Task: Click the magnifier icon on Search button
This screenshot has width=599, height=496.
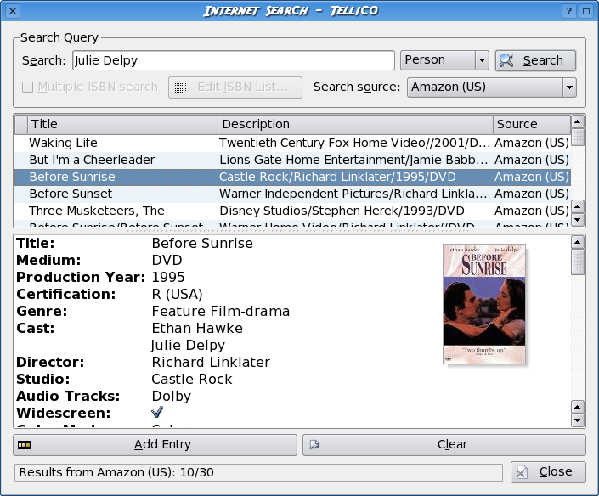Action: (506, 60)
